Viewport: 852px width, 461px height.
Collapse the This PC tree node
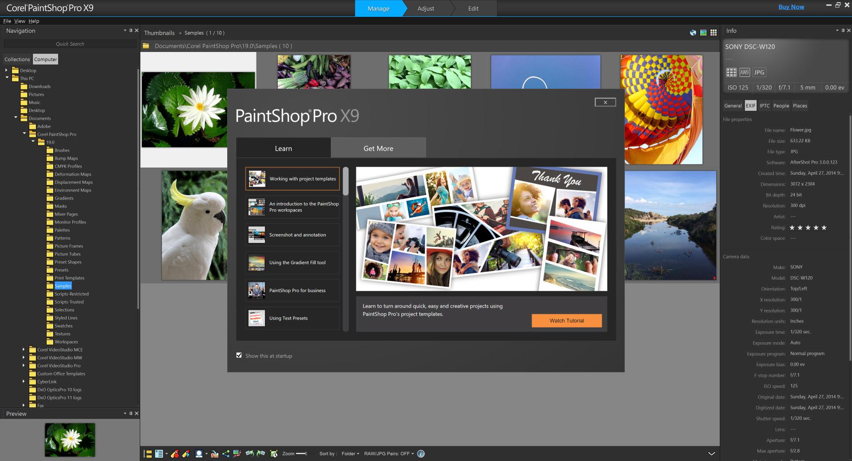7,78
